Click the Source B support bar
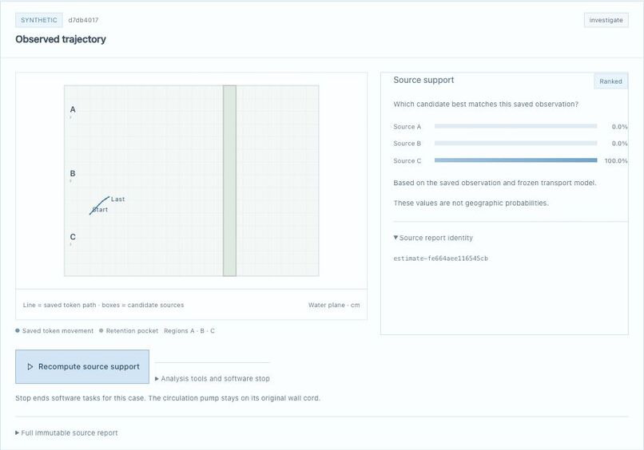 516,143
